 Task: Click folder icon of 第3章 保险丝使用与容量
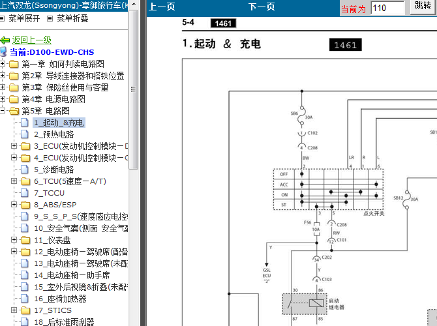(14, 88)
